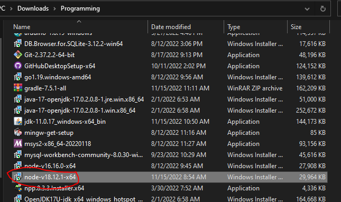Click the go1.19.windows-amd64 installer icon
The width and height of the screenshot is (341, 202).
tap(18, 77)
